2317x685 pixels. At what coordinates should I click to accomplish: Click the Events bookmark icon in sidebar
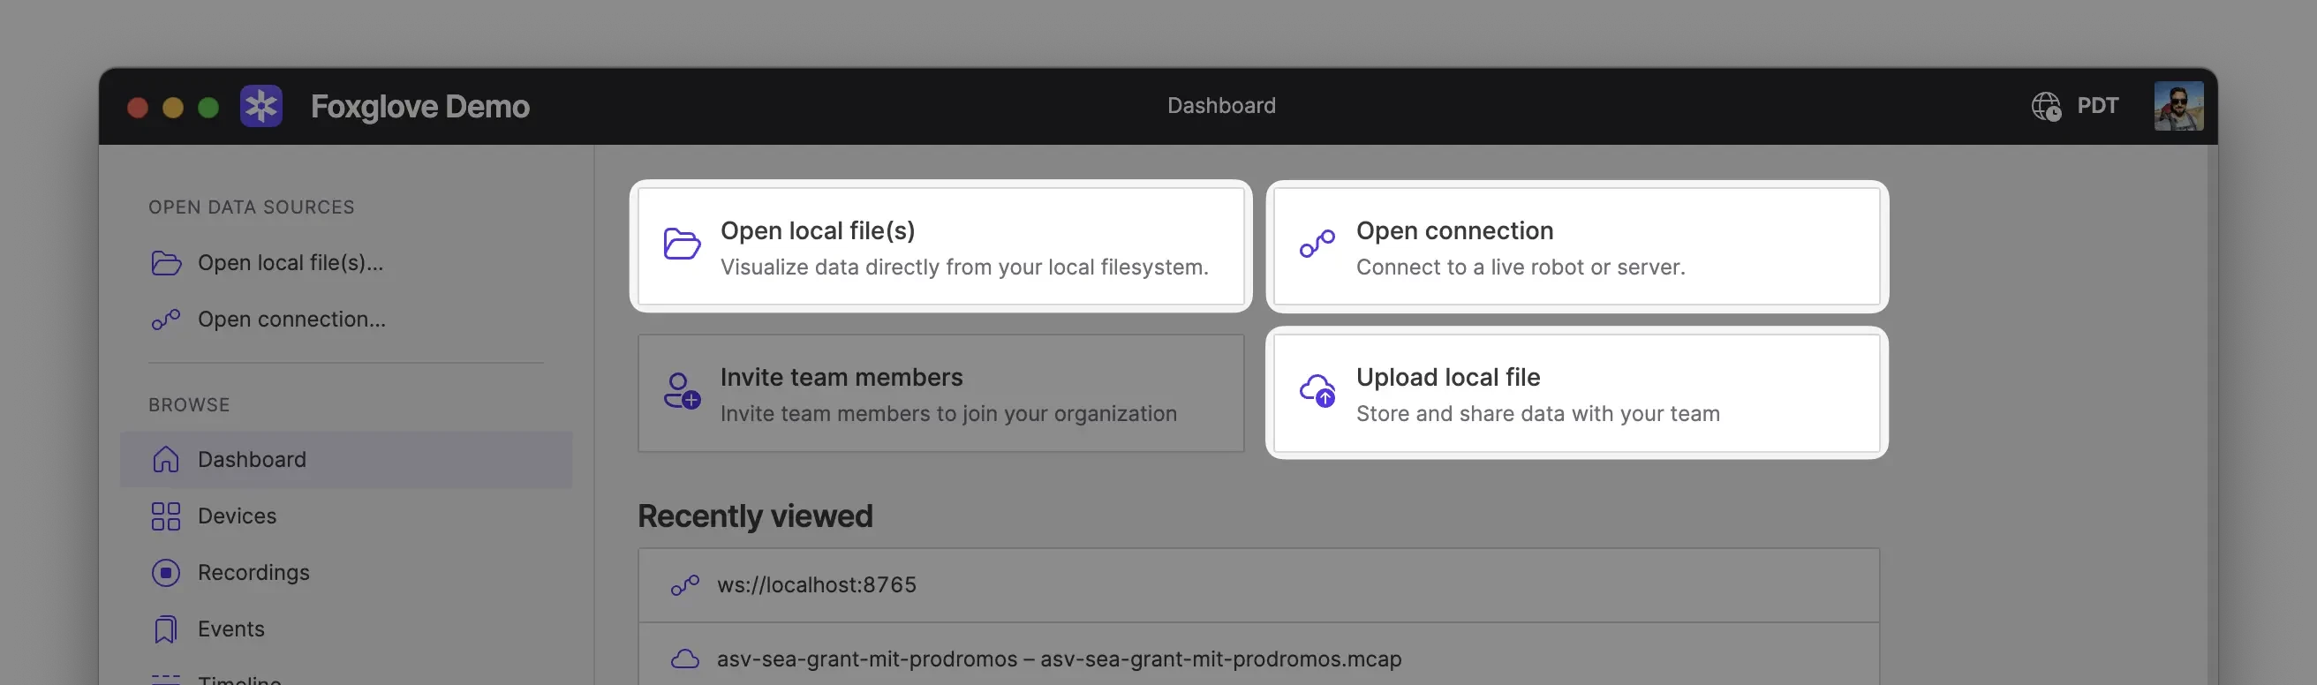point(165,629)
